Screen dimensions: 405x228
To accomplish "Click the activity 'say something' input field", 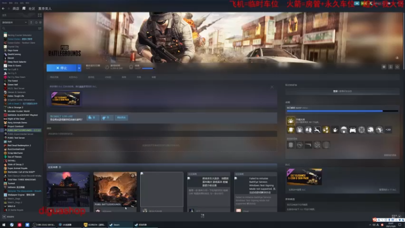I will tap(162, 134).
